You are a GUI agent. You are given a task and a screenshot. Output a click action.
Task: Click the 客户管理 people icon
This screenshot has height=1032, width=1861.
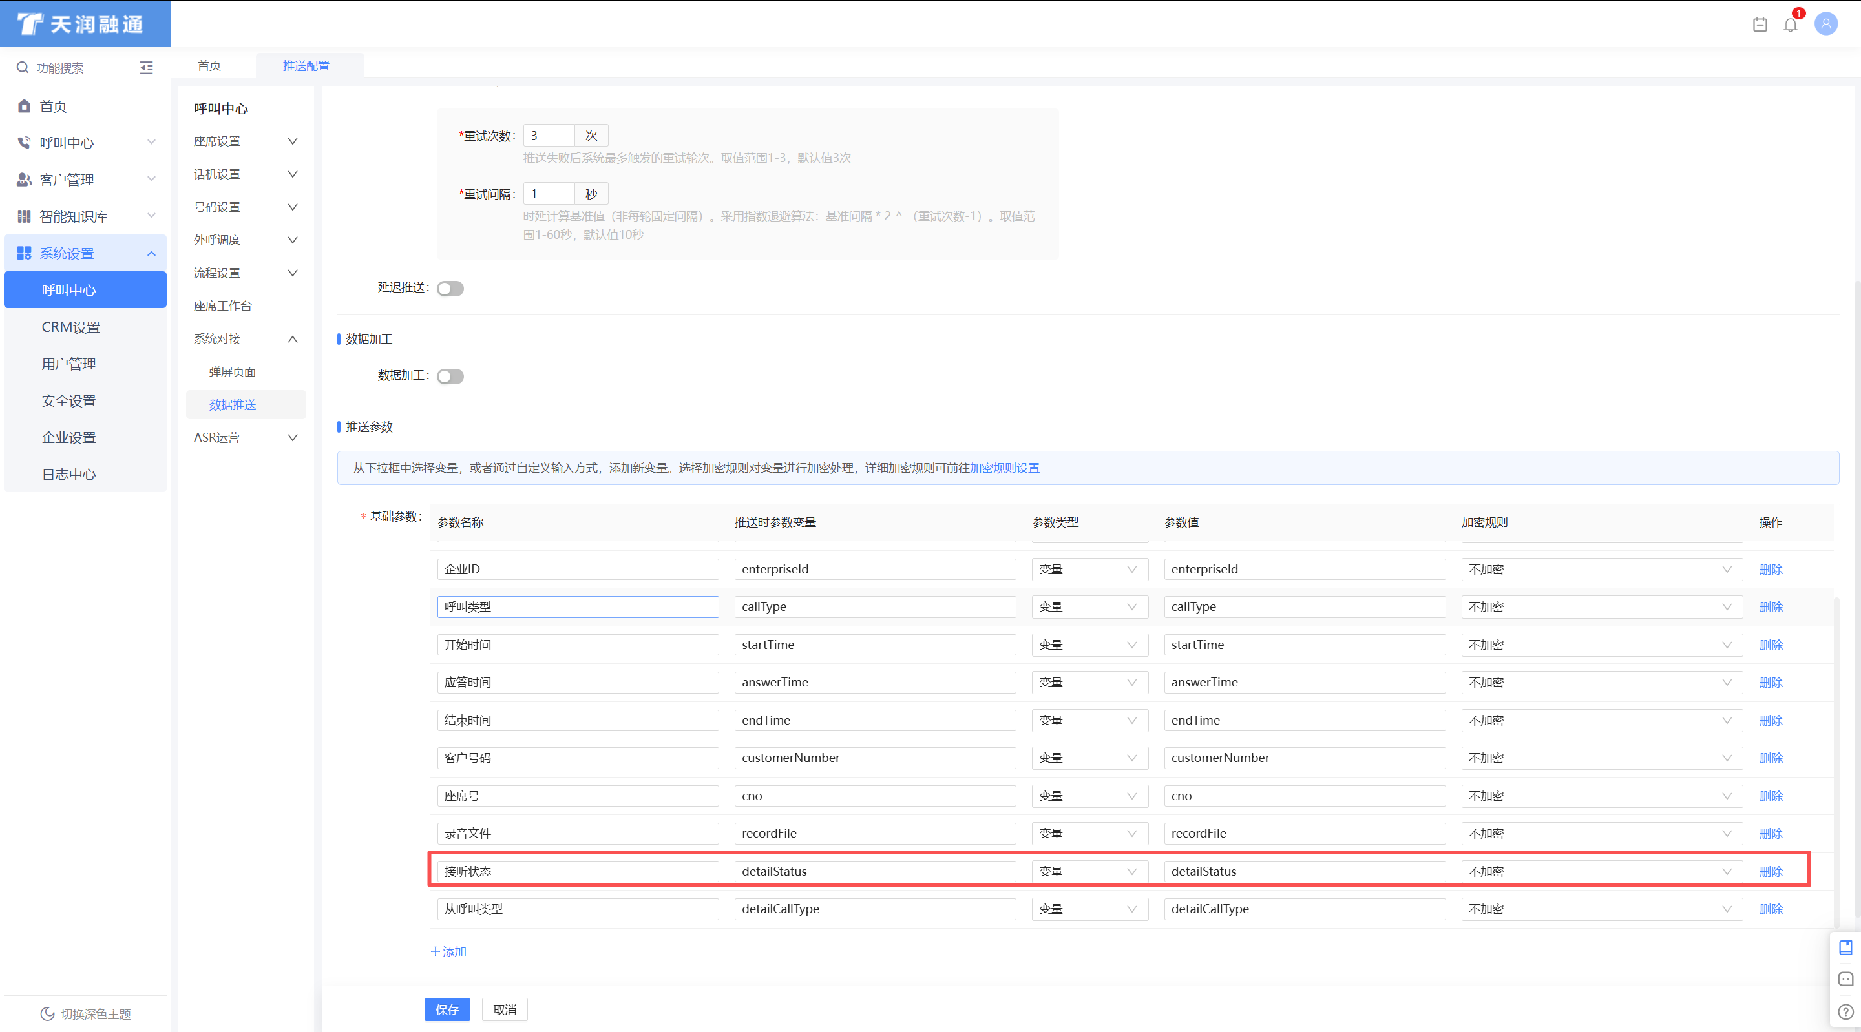[x=24, y=180]
